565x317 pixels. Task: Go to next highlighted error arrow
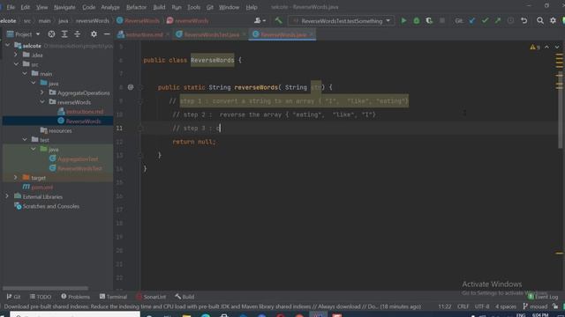(x=557, y=47)
